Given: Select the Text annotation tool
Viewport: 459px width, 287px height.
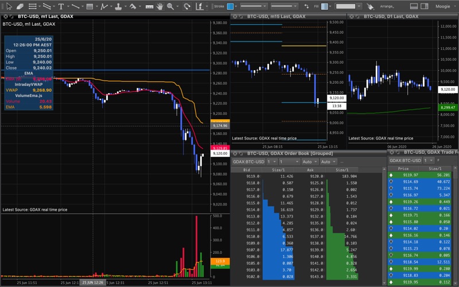Looking at the screenshot, I should (x=61, y=6).
